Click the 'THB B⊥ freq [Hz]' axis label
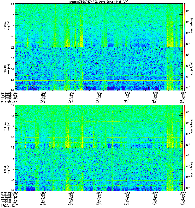195x208 pixels. 7,25
